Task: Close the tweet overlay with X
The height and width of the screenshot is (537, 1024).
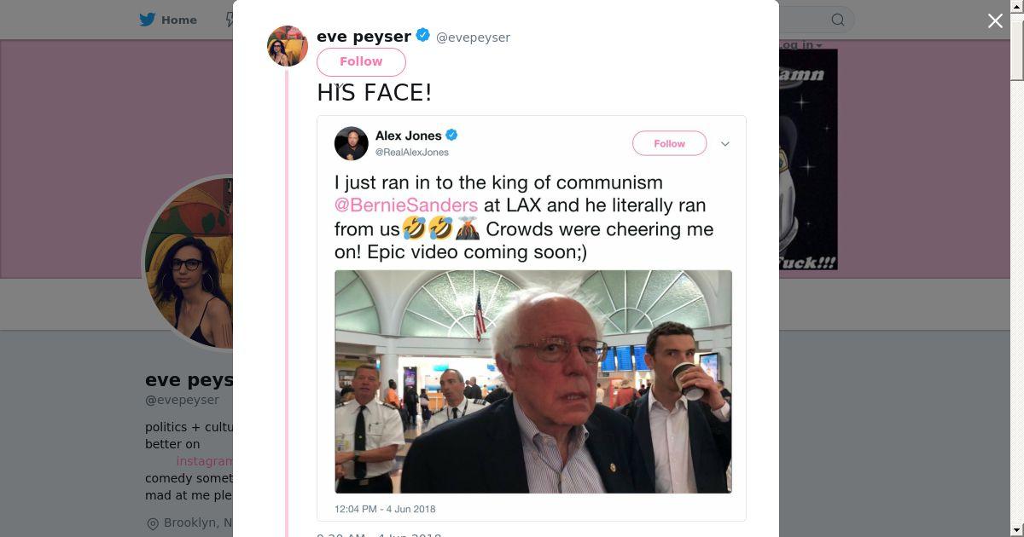Action: click(995, 21)
